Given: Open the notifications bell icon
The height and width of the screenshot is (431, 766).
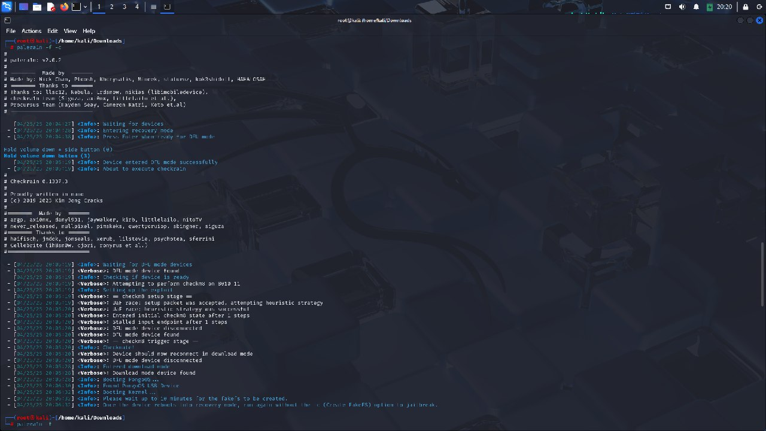Looking at the screenshot, I should [696, 7].
